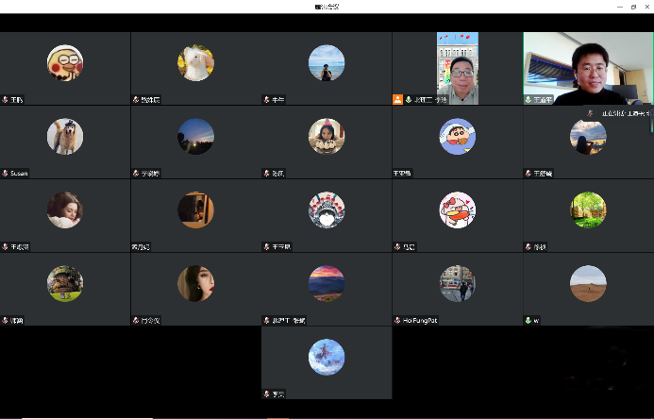Select video of man before colorful building
The image size is (654, 419).
458,68
